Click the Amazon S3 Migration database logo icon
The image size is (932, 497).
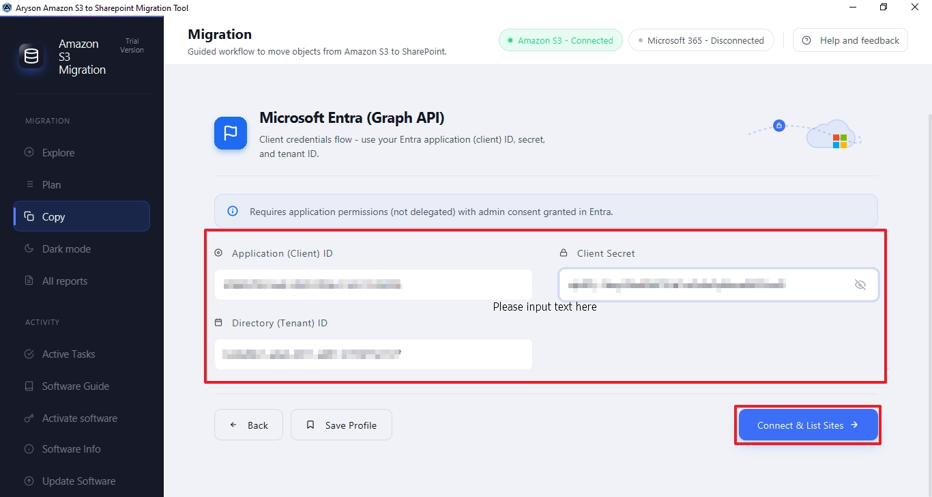click(31, 57)
